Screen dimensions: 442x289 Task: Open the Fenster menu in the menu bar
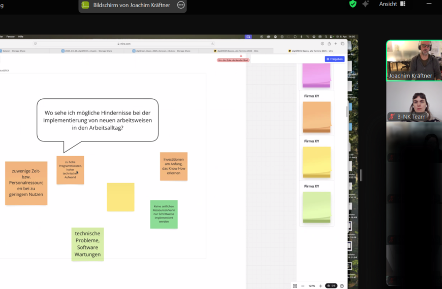(11, 37)
